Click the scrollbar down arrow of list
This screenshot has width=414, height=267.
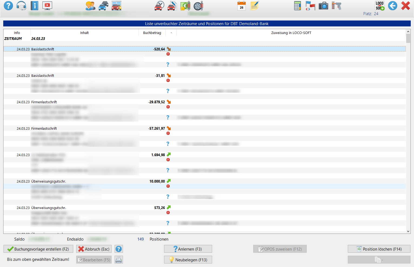click(408, 231)
